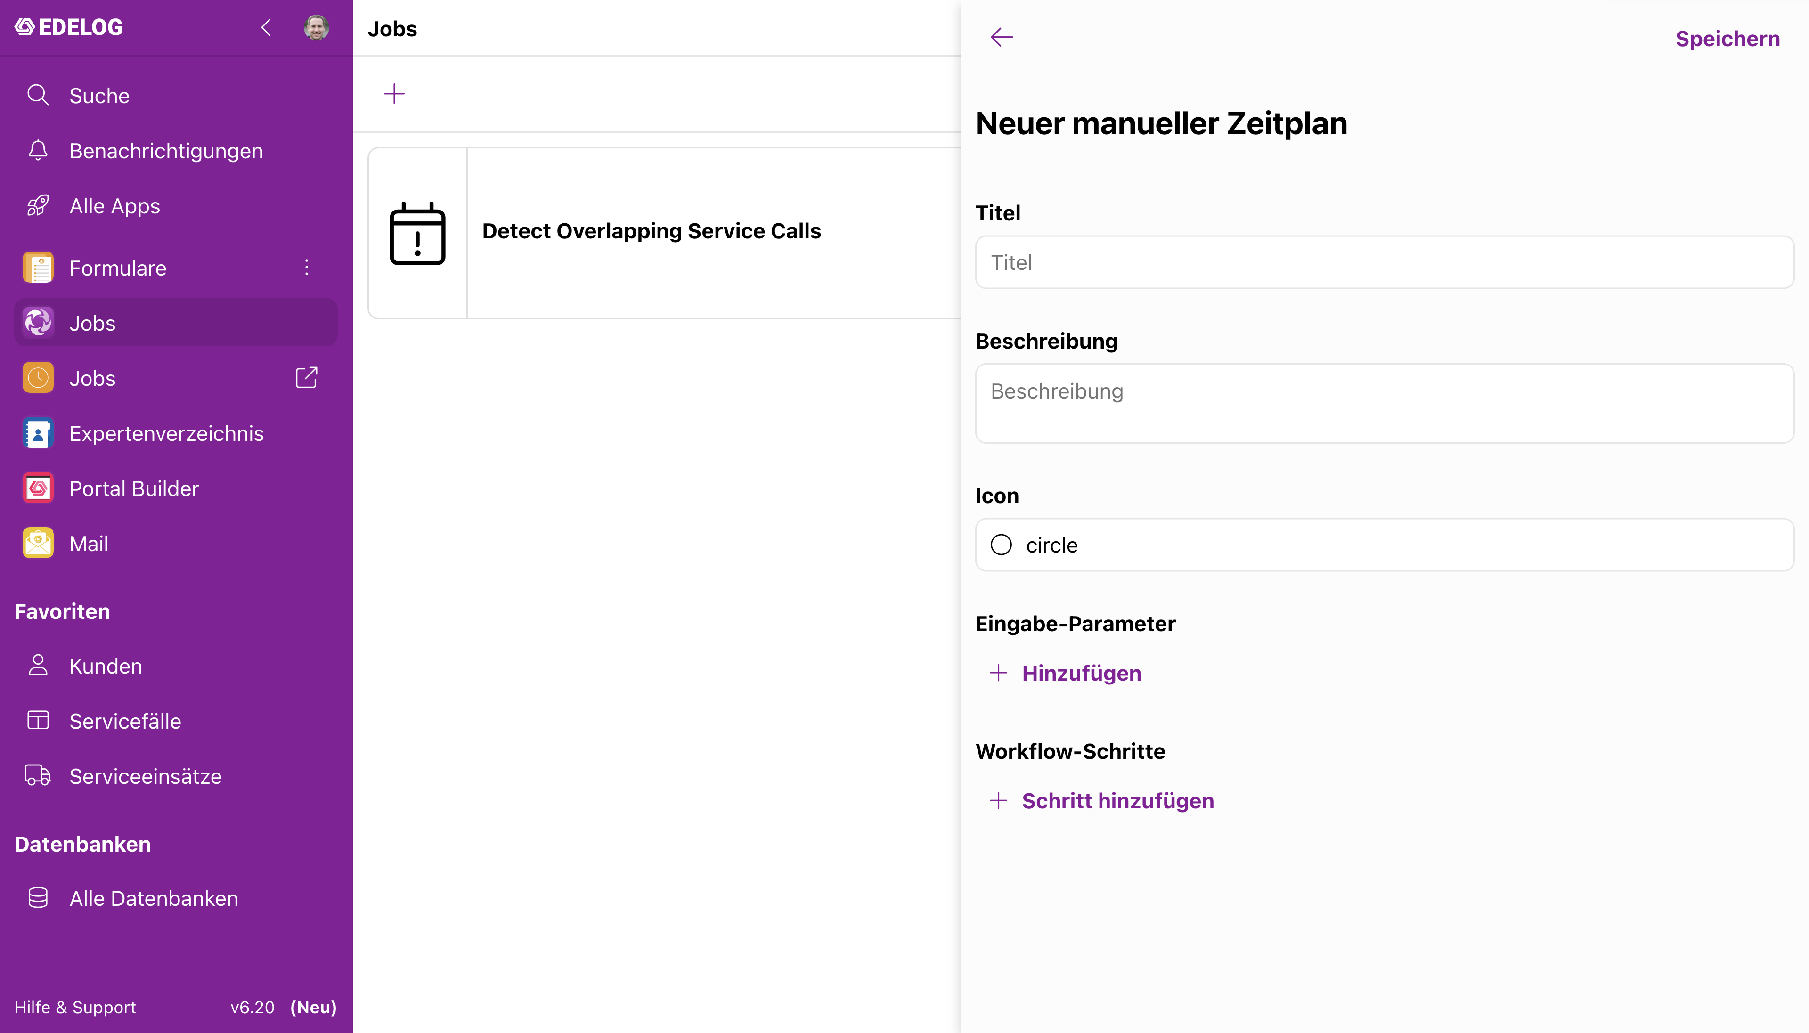The image size is (1809, 1033).
Task: Click the purple Jobs app icon
Action: tap(38, 323)
